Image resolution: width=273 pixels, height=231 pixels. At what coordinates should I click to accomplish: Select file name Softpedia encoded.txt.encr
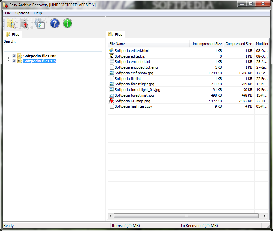tap(136, 67)
